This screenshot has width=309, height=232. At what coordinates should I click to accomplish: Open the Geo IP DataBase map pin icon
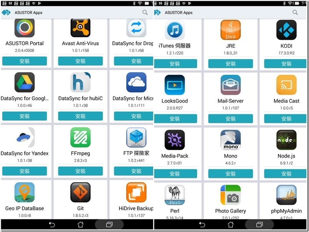25,192
